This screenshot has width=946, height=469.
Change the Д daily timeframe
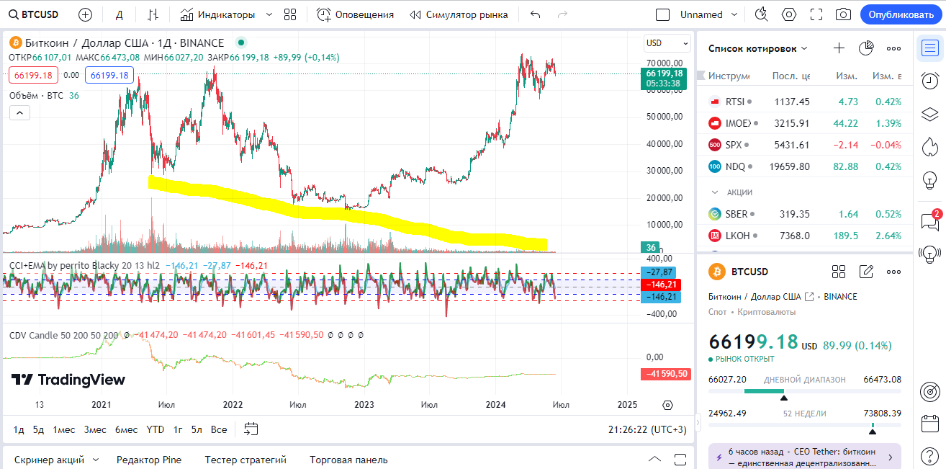tap(120, 14)
